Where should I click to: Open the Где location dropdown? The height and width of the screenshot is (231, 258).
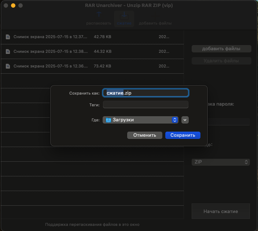pyautogui.click(x=140, y=120)
